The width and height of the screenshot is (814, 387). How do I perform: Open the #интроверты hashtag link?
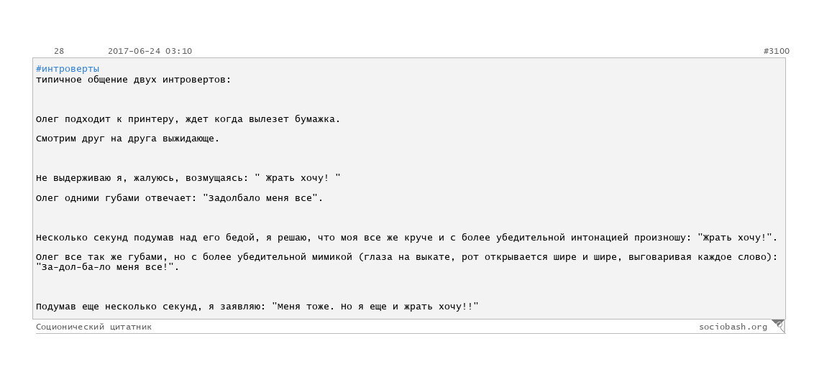tap(68, 69)
